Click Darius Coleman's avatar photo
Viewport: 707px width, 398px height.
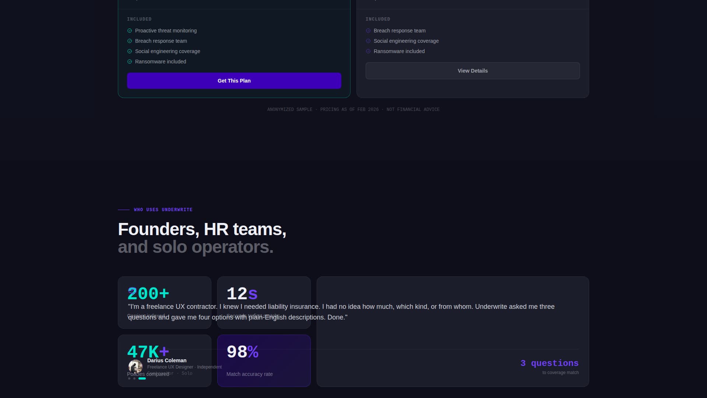pyautogui.click(x=136, y=366)
